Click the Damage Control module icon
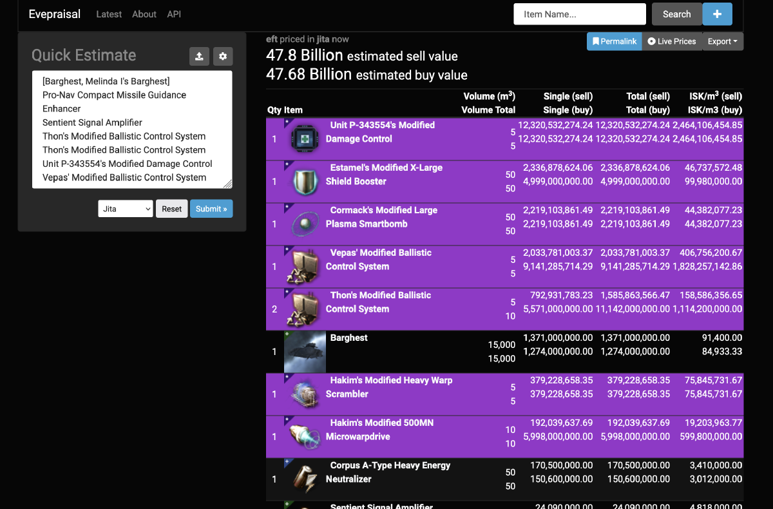Screen dimensions: 773x509 [304, 139]
